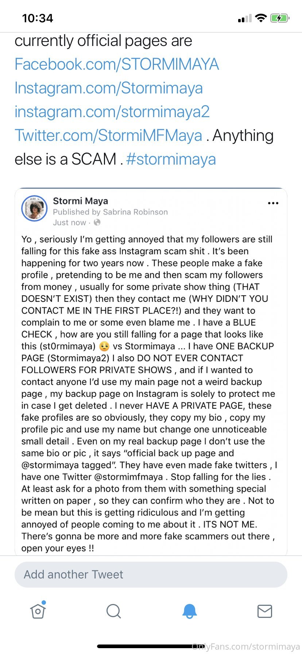Screen dimensions: 302x654
Task: Open the Home tab icon
Action: (38, 611)
